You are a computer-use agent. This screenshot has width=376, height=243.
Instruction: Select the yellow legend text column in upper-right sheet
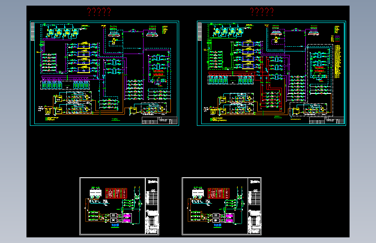338,62
